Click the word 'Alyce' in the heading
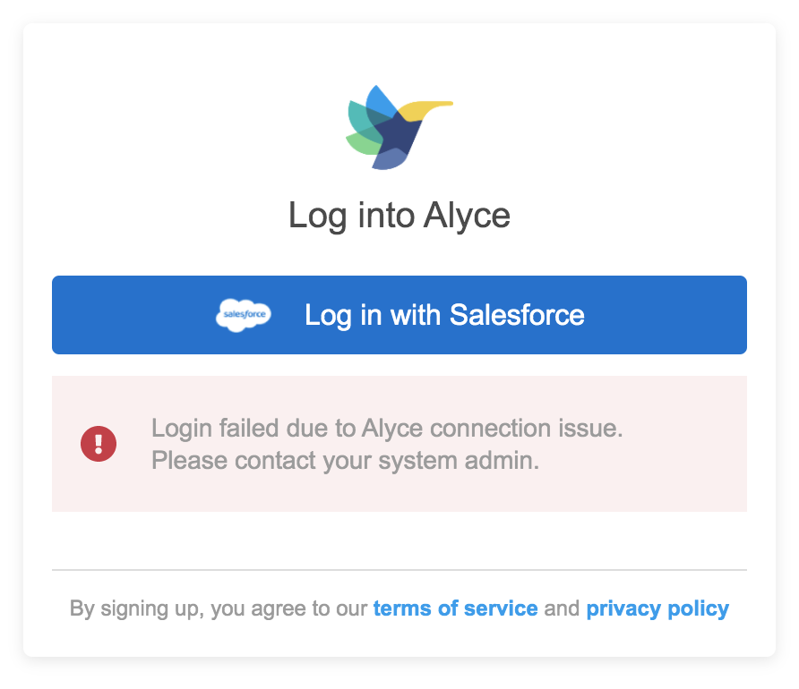 pos(467,216)
